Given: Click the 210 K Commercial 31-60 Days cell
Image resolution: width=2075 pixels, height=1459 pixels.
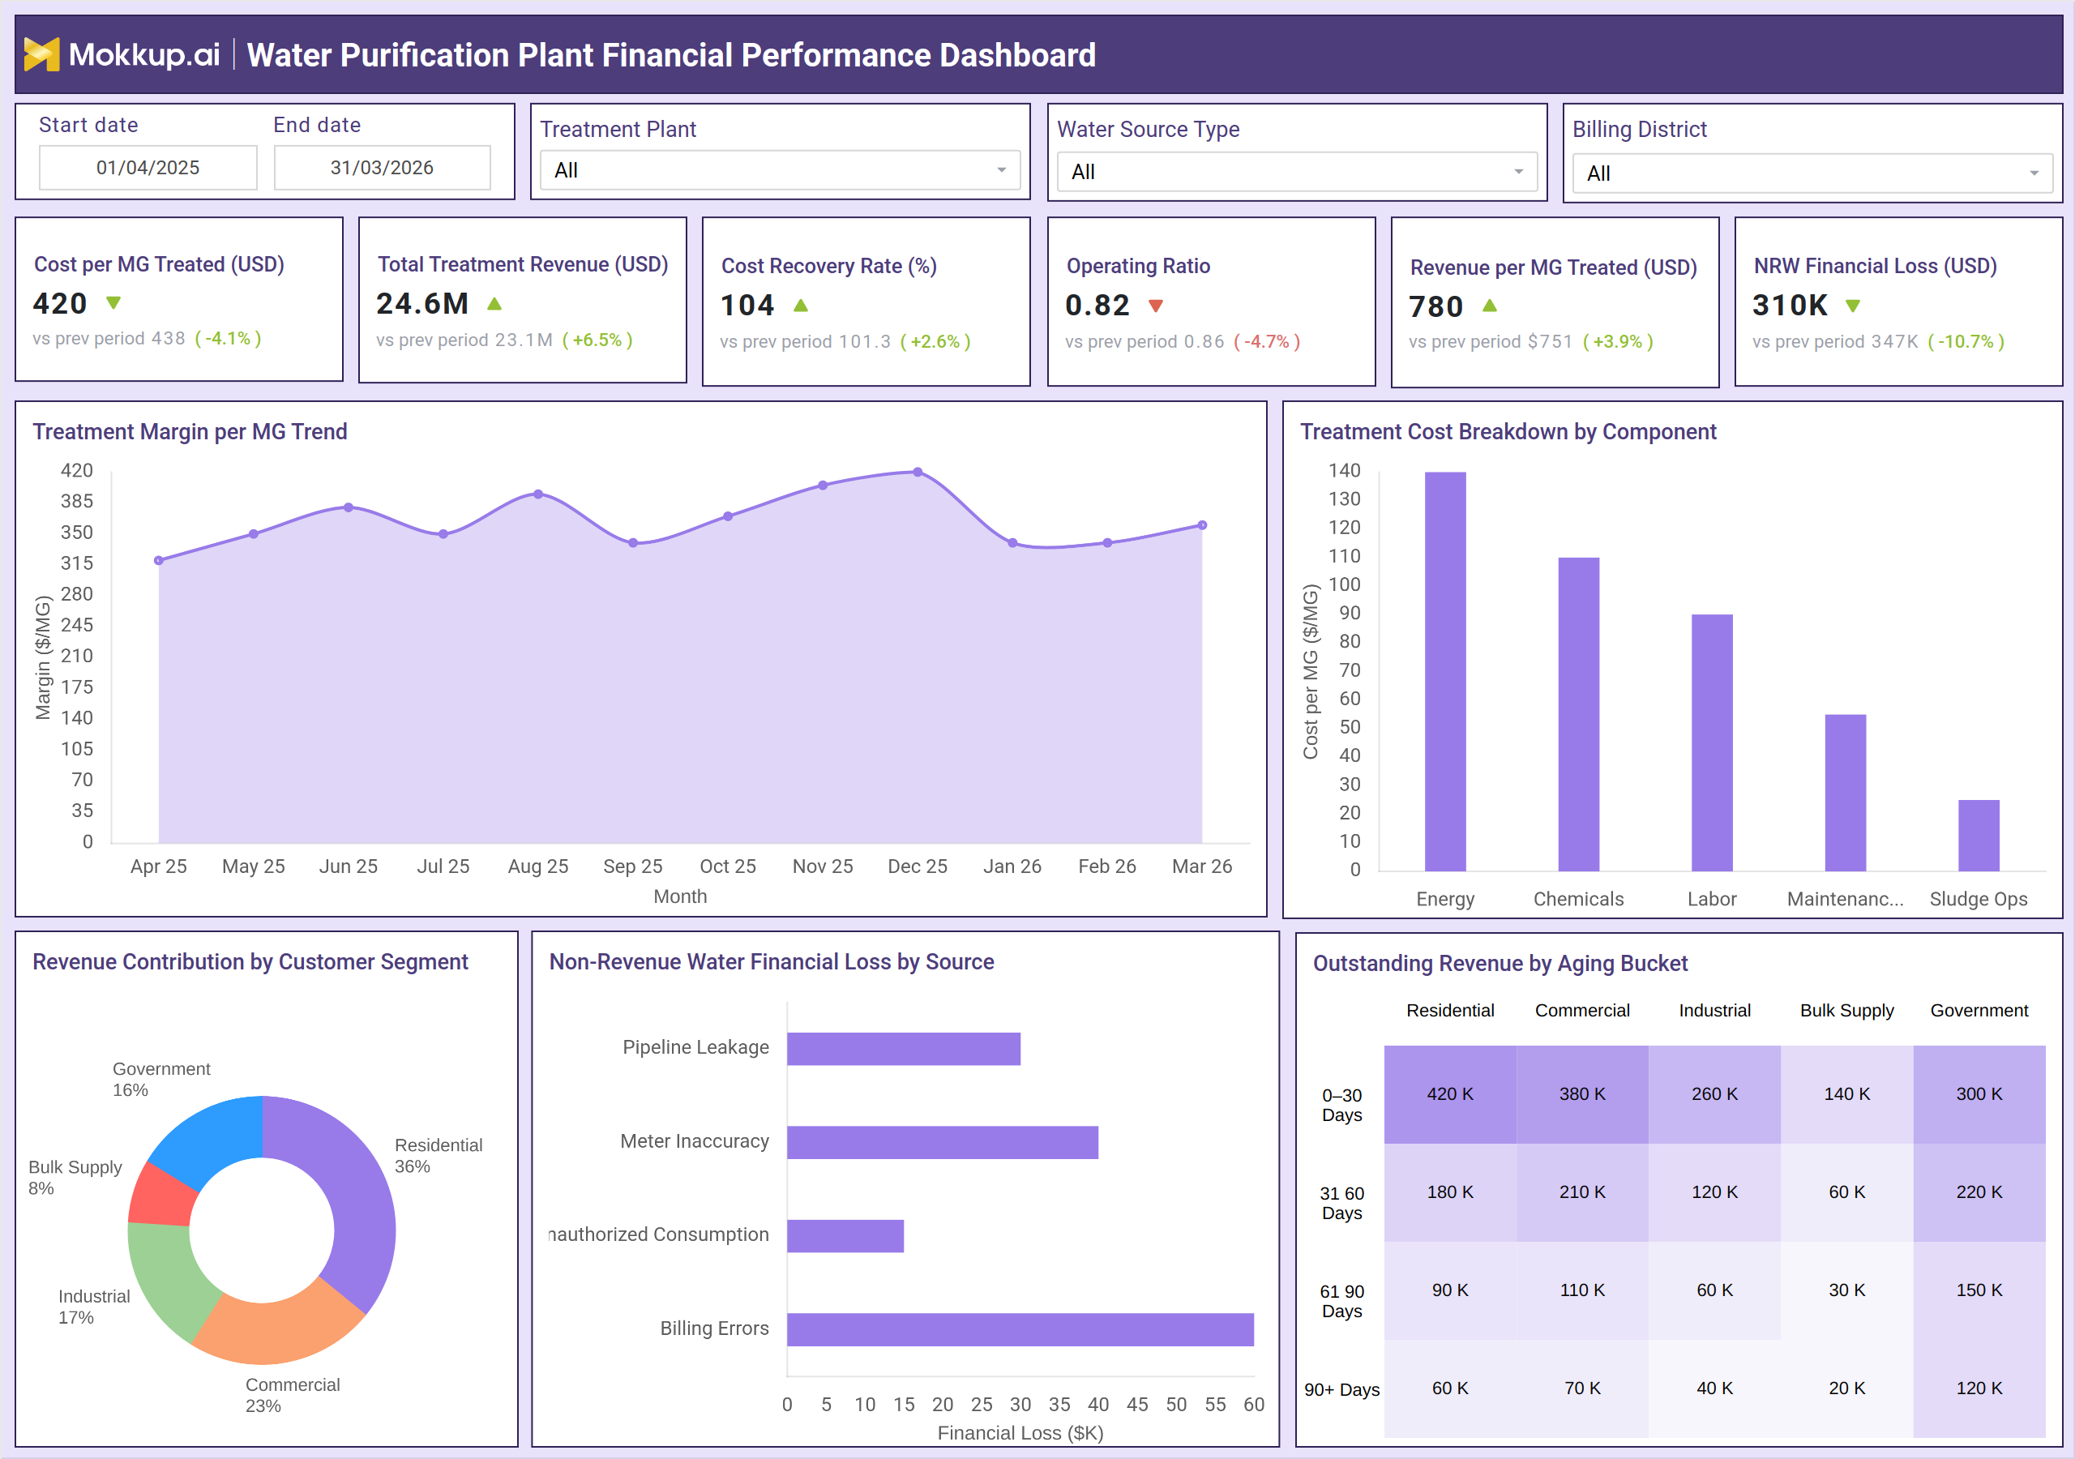Looking at the screenshot, I should point(1582,1192).
